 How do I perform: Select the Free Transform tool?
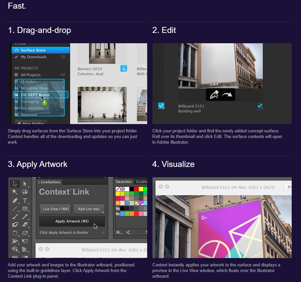click(x=25, y=241)
